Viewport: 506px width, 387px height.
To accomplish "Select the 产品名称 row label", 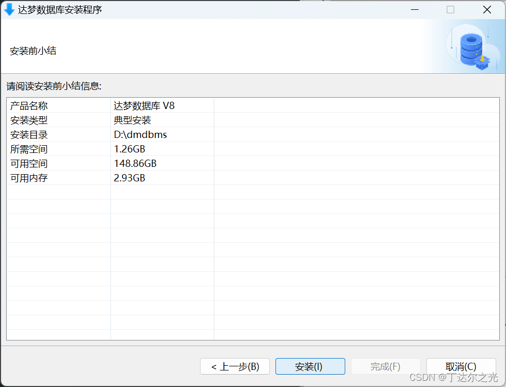I will pos(29,106).
